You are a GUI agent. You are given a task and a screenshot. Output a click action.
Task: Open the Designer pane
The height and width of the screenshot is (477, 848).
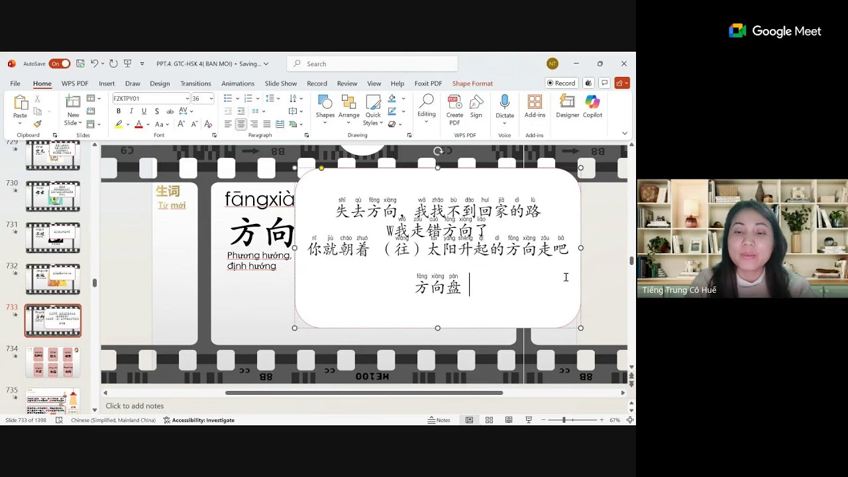(568, 107)
